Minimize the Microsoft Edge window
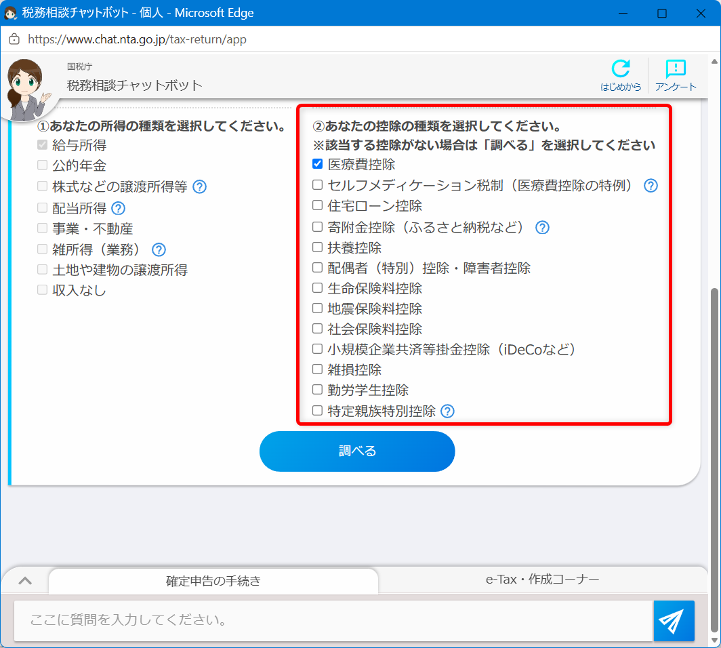This screenshot has height=648, width=721. click(x=623, y=14)
